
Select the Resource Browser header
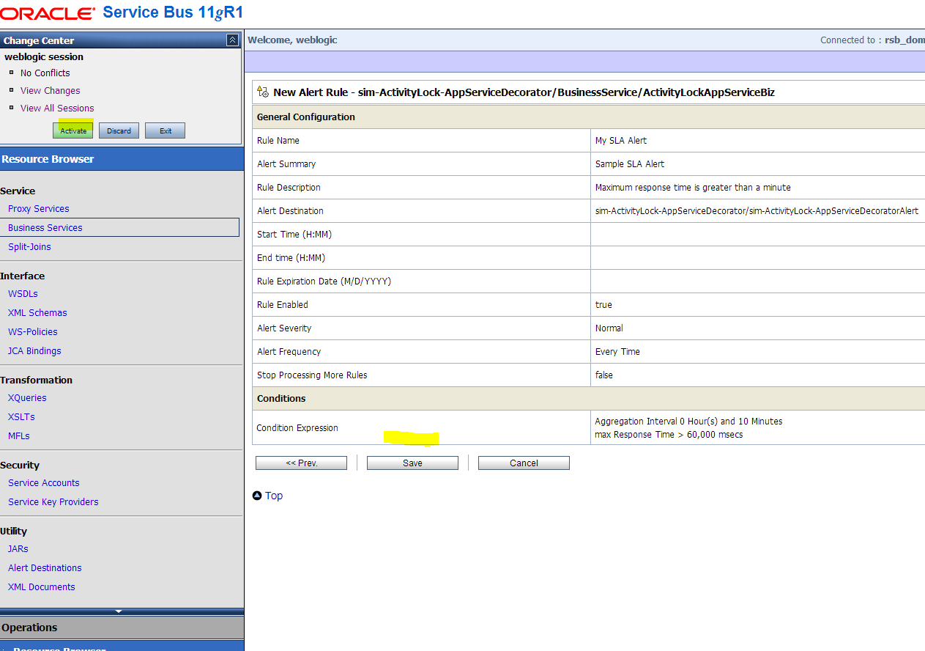(x=122, y=159)
